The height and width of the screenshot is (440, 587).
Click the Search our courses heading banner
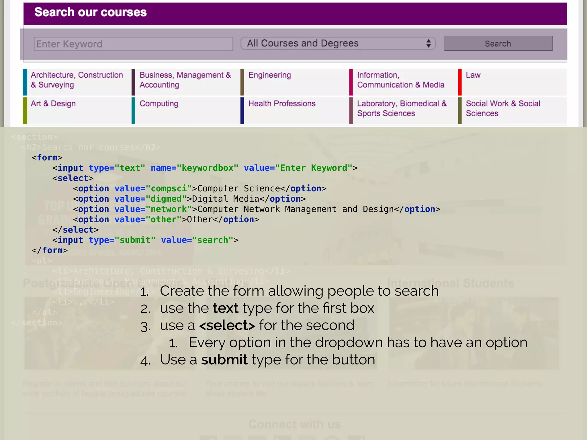[91, 13]
